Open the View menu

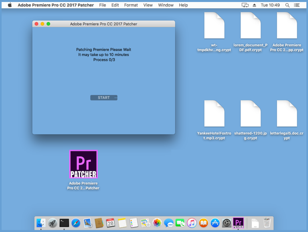click(x=148, y=5)
